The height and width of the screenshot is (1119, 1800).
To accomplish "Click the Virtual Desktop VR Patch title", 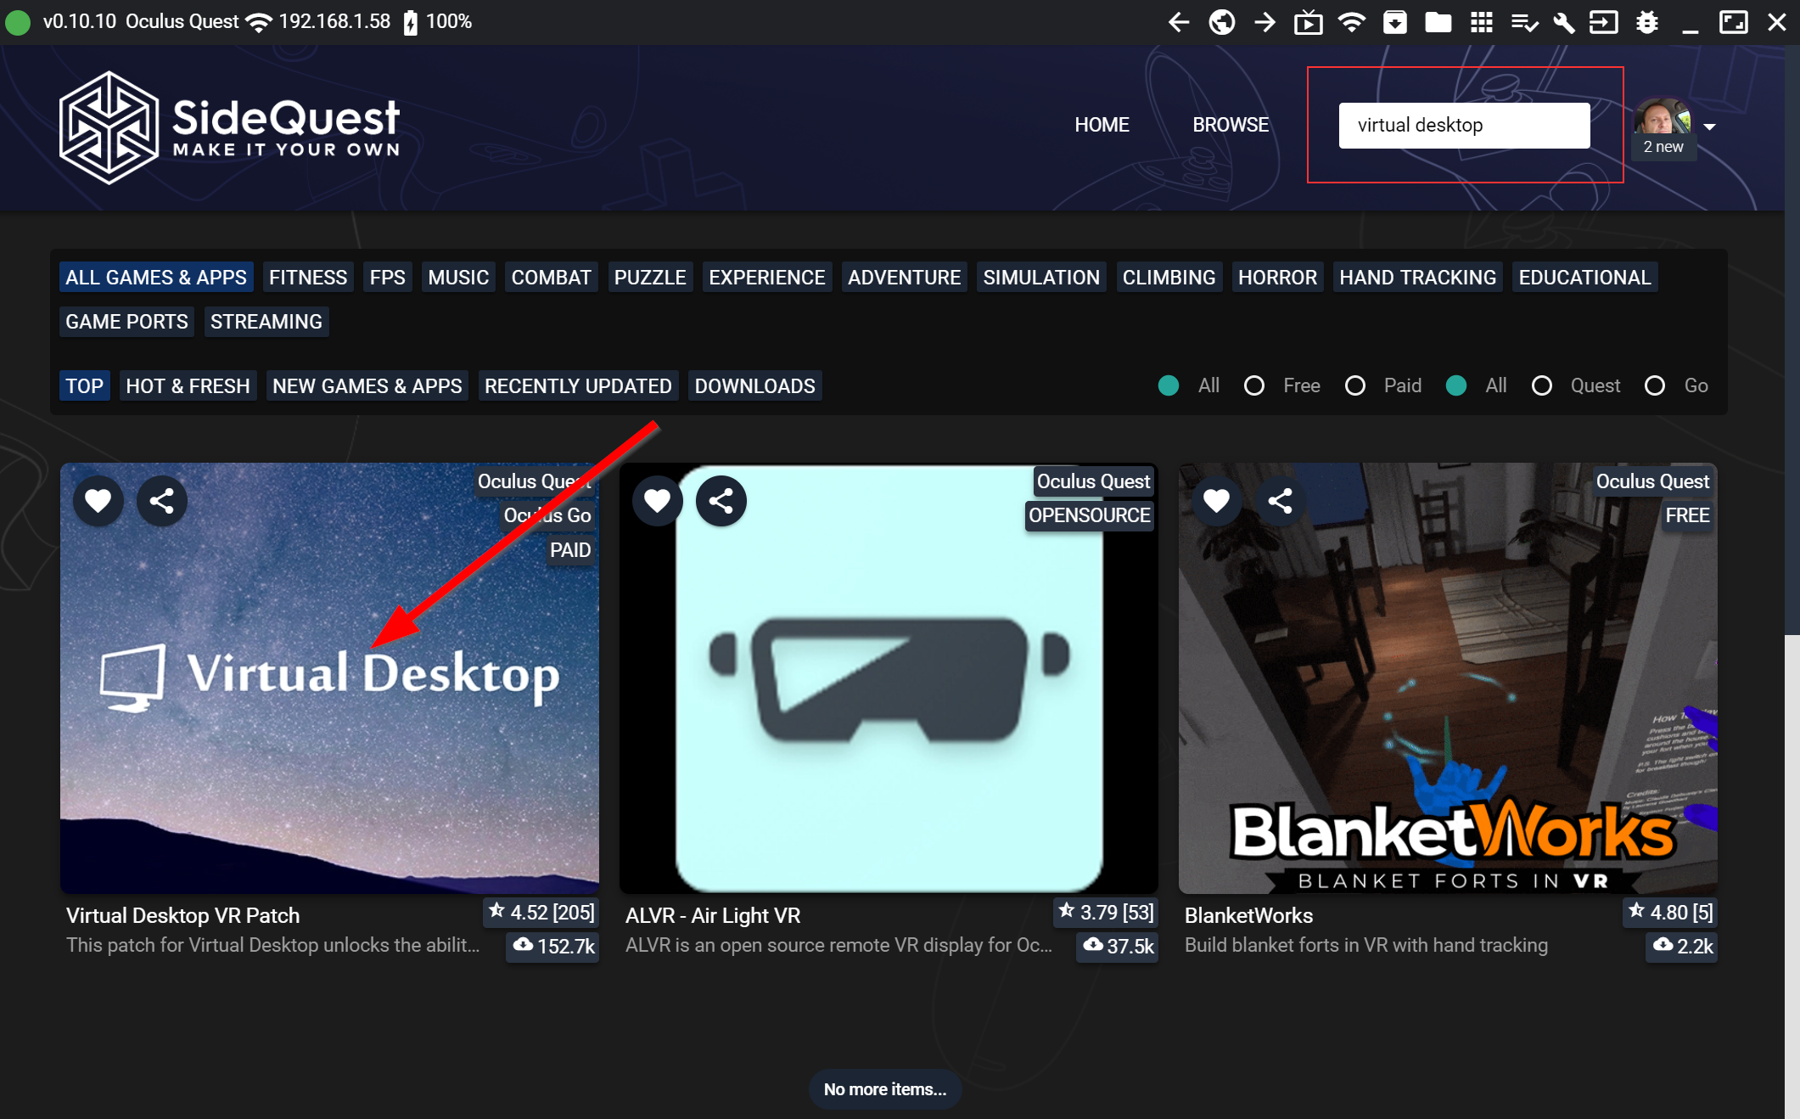I will tap(182, 915).
